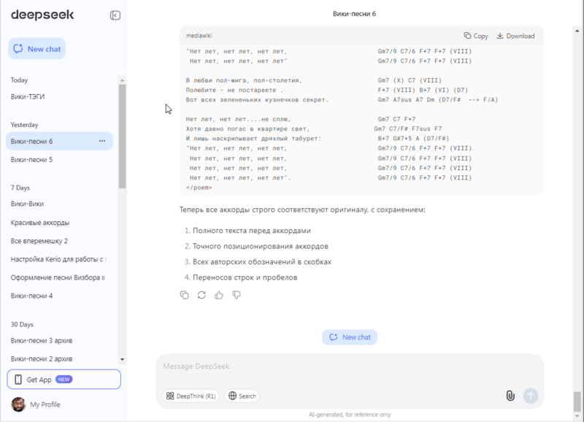This screenshot has height=422, width=584.
Task: Open the Настройка Kerio chat
Action: [x=60, y=259]
